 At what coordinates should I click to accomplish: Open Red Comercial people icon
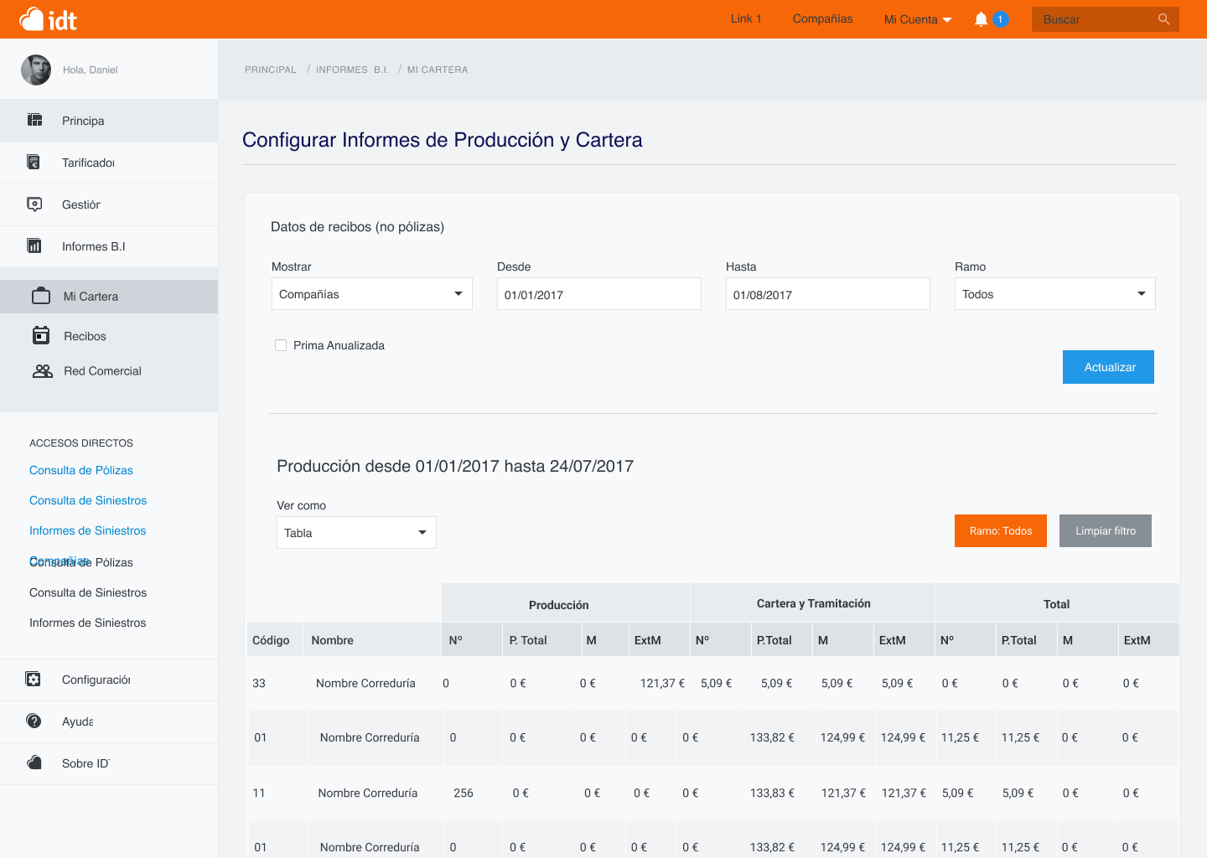(42, 371)
